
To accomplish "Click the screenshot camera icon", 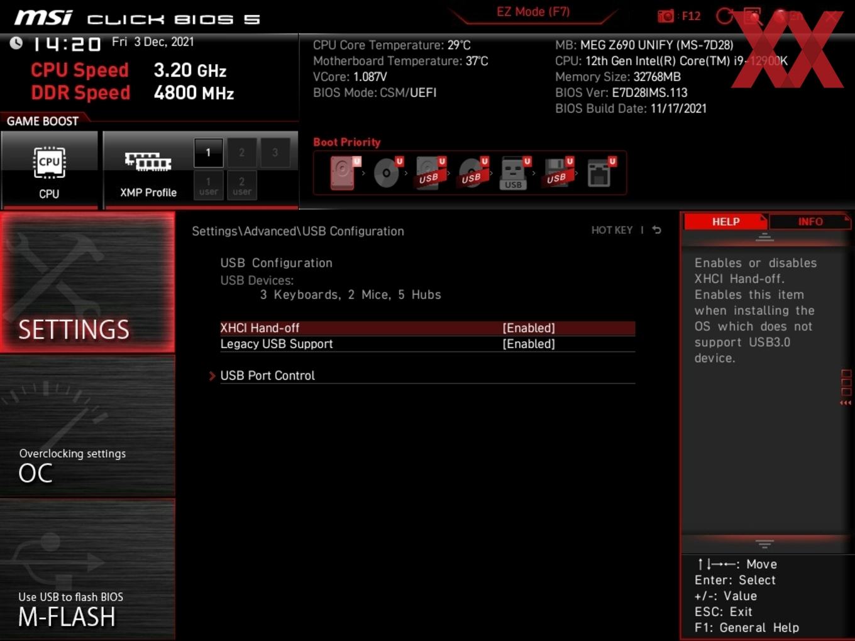I will coord(666,16).
